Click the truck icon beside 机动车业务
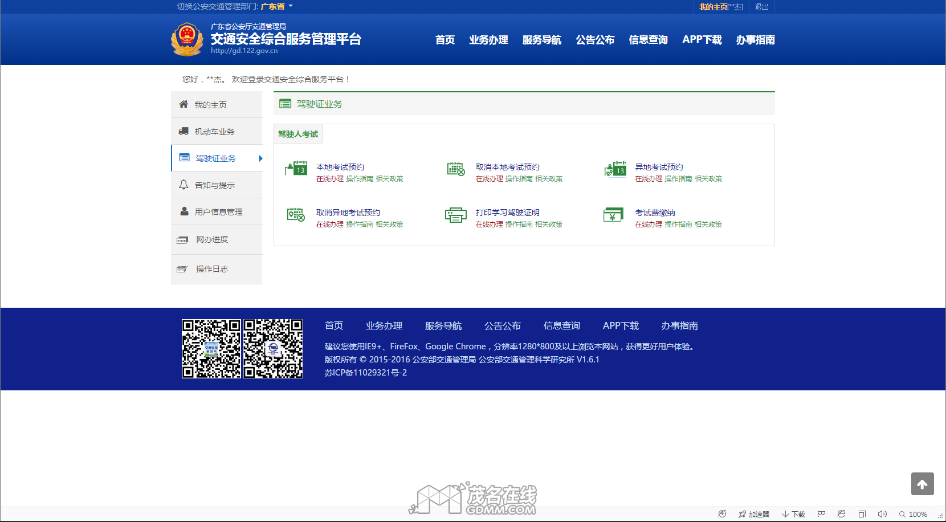946x522 pixels. pyautogui.click(x=184, y=131)
